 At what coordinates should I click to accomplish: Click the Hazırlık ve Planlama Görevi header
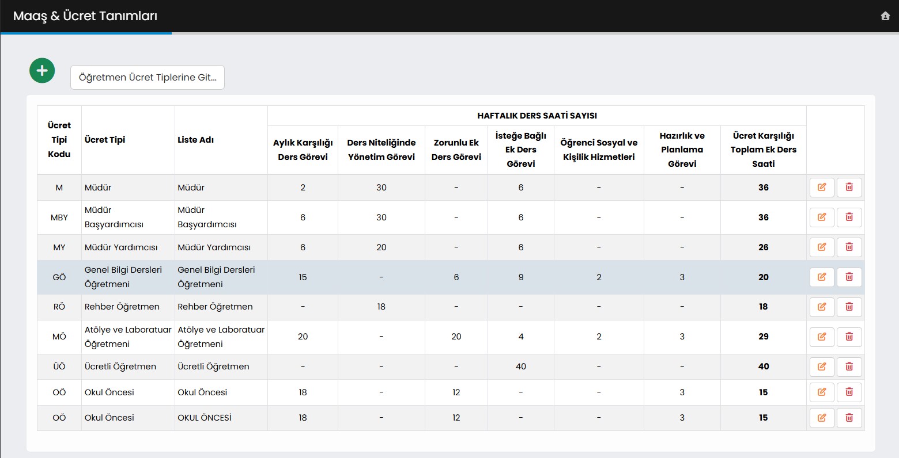click(682, 150)
